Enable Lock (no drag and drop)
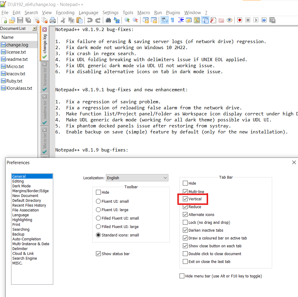Screen dimensions: 298x297 (x=185, y=222)
